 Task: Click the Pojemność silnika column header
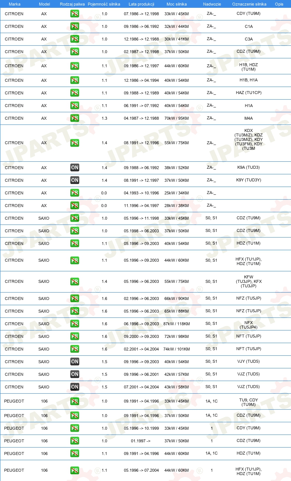coord(104,4)
